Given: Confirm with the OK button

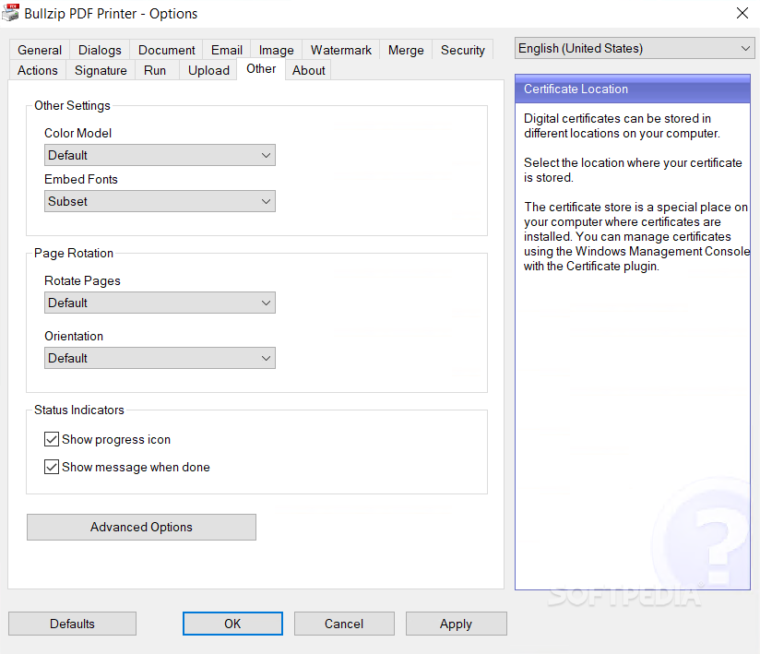Looking at the screenshot, I should [232, 624].
